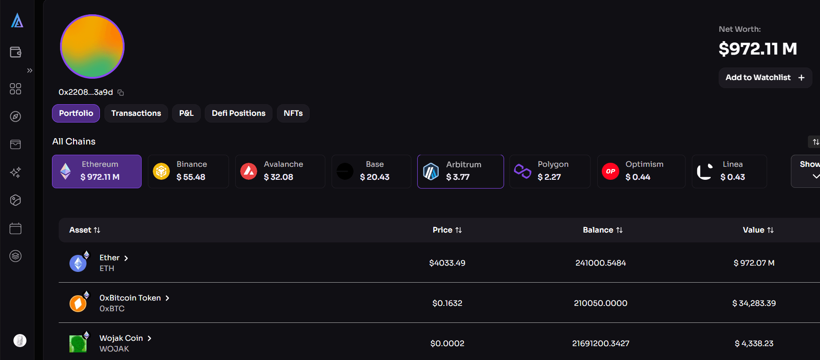This screenshot has height=360, width=820.
Task: Select the Optimism chain card
Action: pyautogui.click(x=641, y=171)
